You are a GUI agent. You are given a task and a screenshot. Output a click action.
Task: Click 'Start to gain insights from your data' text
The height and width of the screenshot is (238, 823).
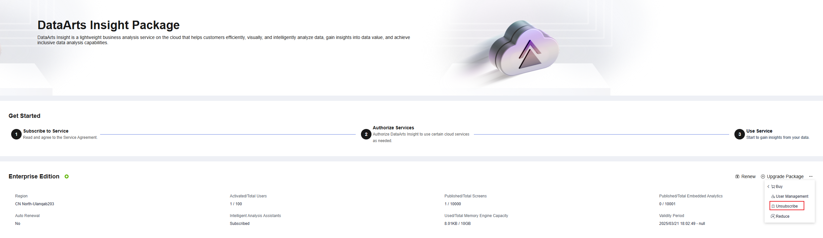[x=778, y=137]
